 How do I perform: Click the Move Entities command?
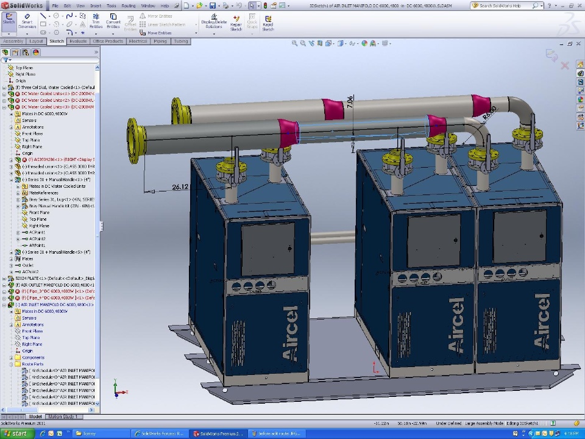click(x=155, y=33)
